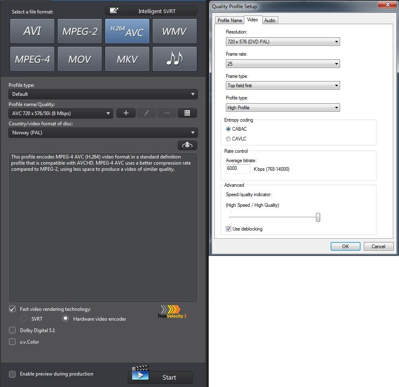Check Enable preview during production
This screenshot has height=387, width=399.
pos(12,374)
